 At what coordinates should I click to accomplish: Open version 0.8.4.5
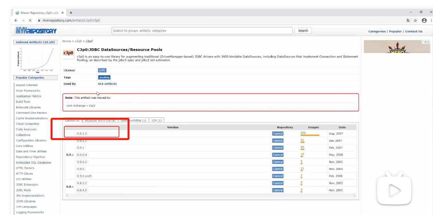coord(82,190)
